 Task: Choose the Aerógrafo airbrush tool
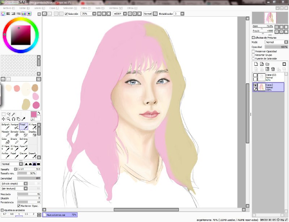[14, 126]
